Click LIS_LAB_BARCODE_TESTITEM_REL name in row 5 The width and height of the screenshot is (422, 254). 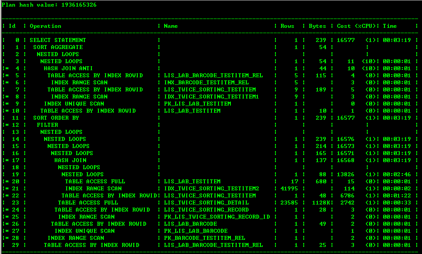pyautogui.click(x=213, y=76)
